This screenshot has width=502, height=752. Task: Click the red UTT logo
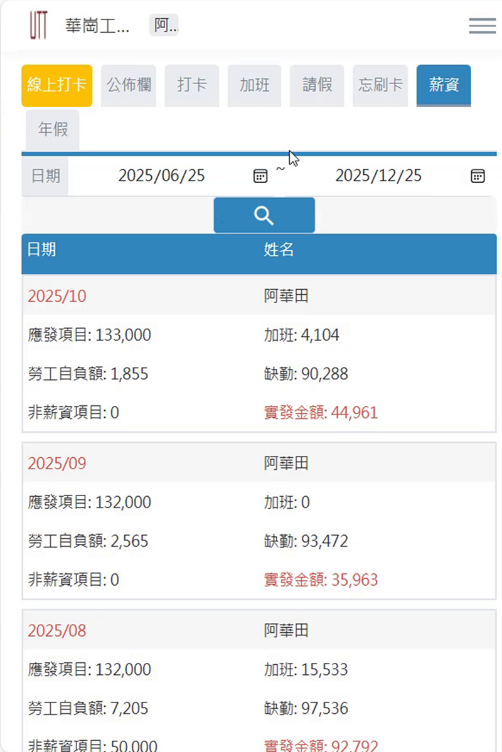tap(38, 26)
